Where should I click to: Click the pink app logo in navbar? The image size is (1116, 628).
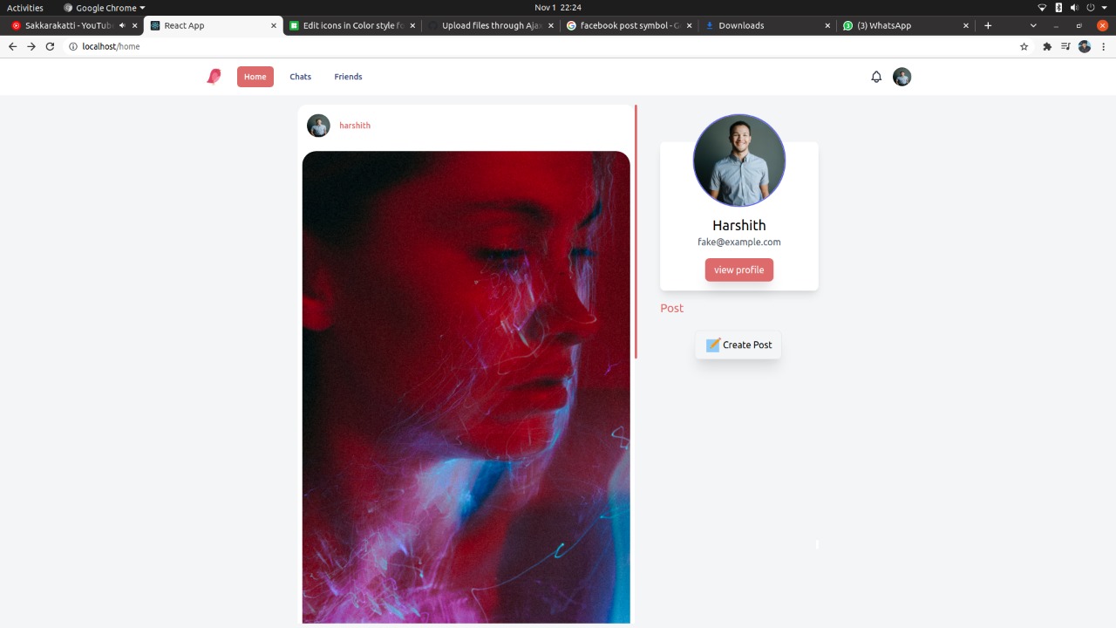(214, 77)
